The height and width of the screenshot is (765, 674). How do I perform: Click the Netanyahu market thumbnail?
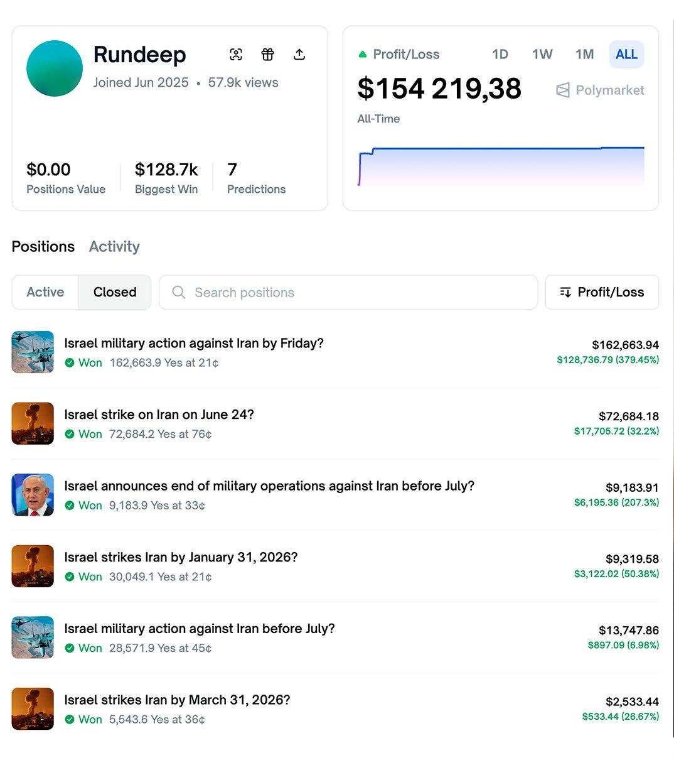point(33,495)
